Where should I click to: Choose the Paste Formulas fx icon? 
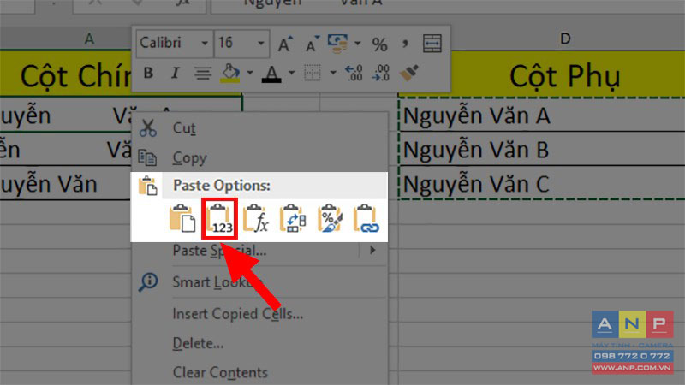click(256, 219)
